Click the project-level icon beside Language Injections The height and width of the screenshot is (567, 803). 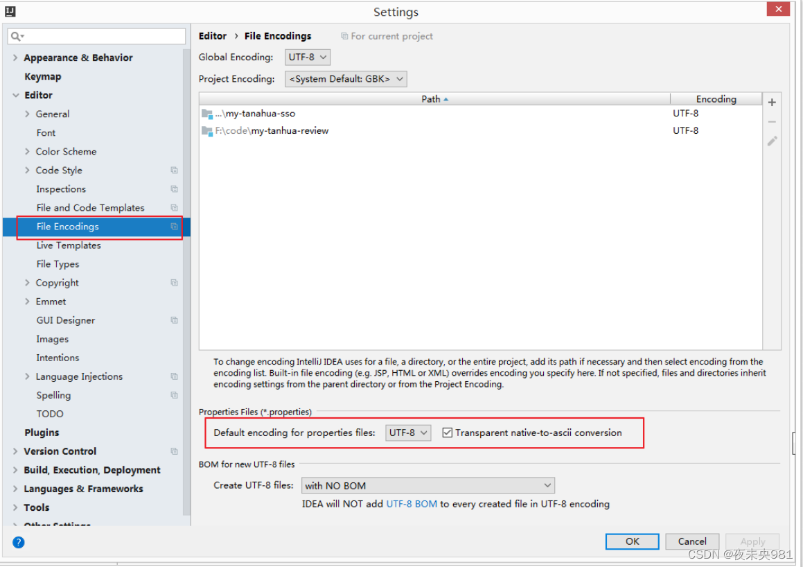(174, 376)
